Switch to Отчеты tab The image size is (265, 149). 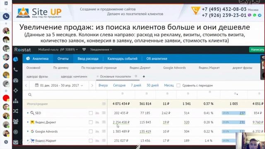pyautogui.click(x=63, y=59)
